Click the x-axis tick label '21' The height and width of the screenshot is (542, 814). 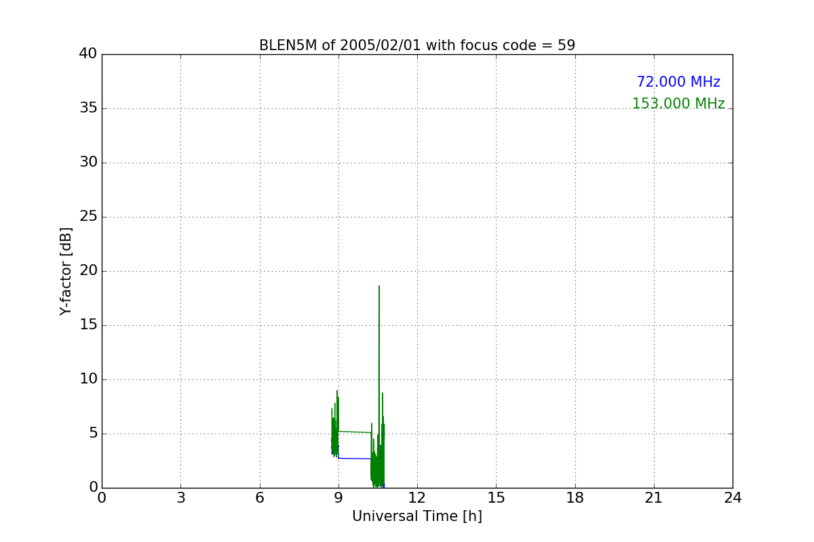[x=654, y=498]
